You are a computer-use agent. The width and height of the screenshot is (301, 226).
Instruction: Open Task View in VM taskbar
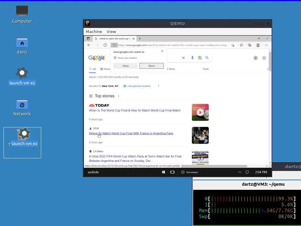172,172
